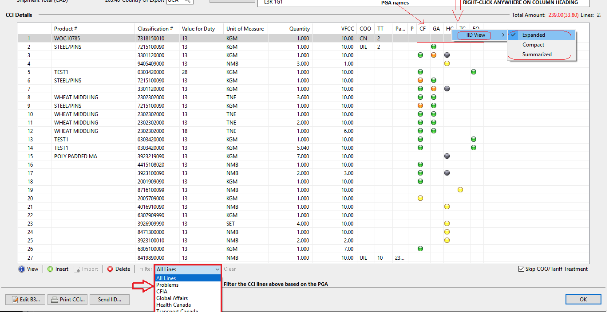
Task: Click the Import toolbar button
Action: (87, 269)
